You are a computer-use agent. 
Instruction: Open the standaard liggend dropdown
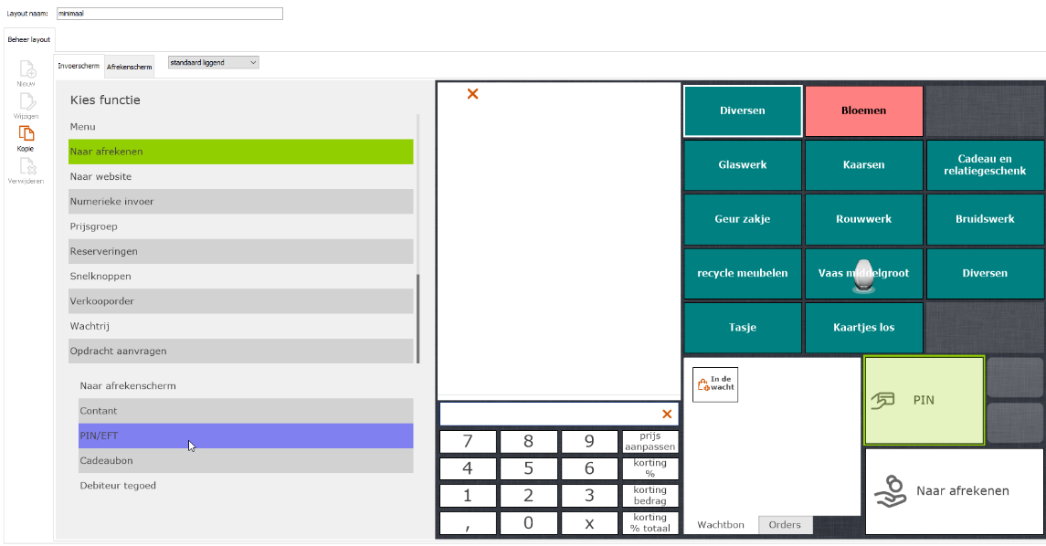(213, 62)
